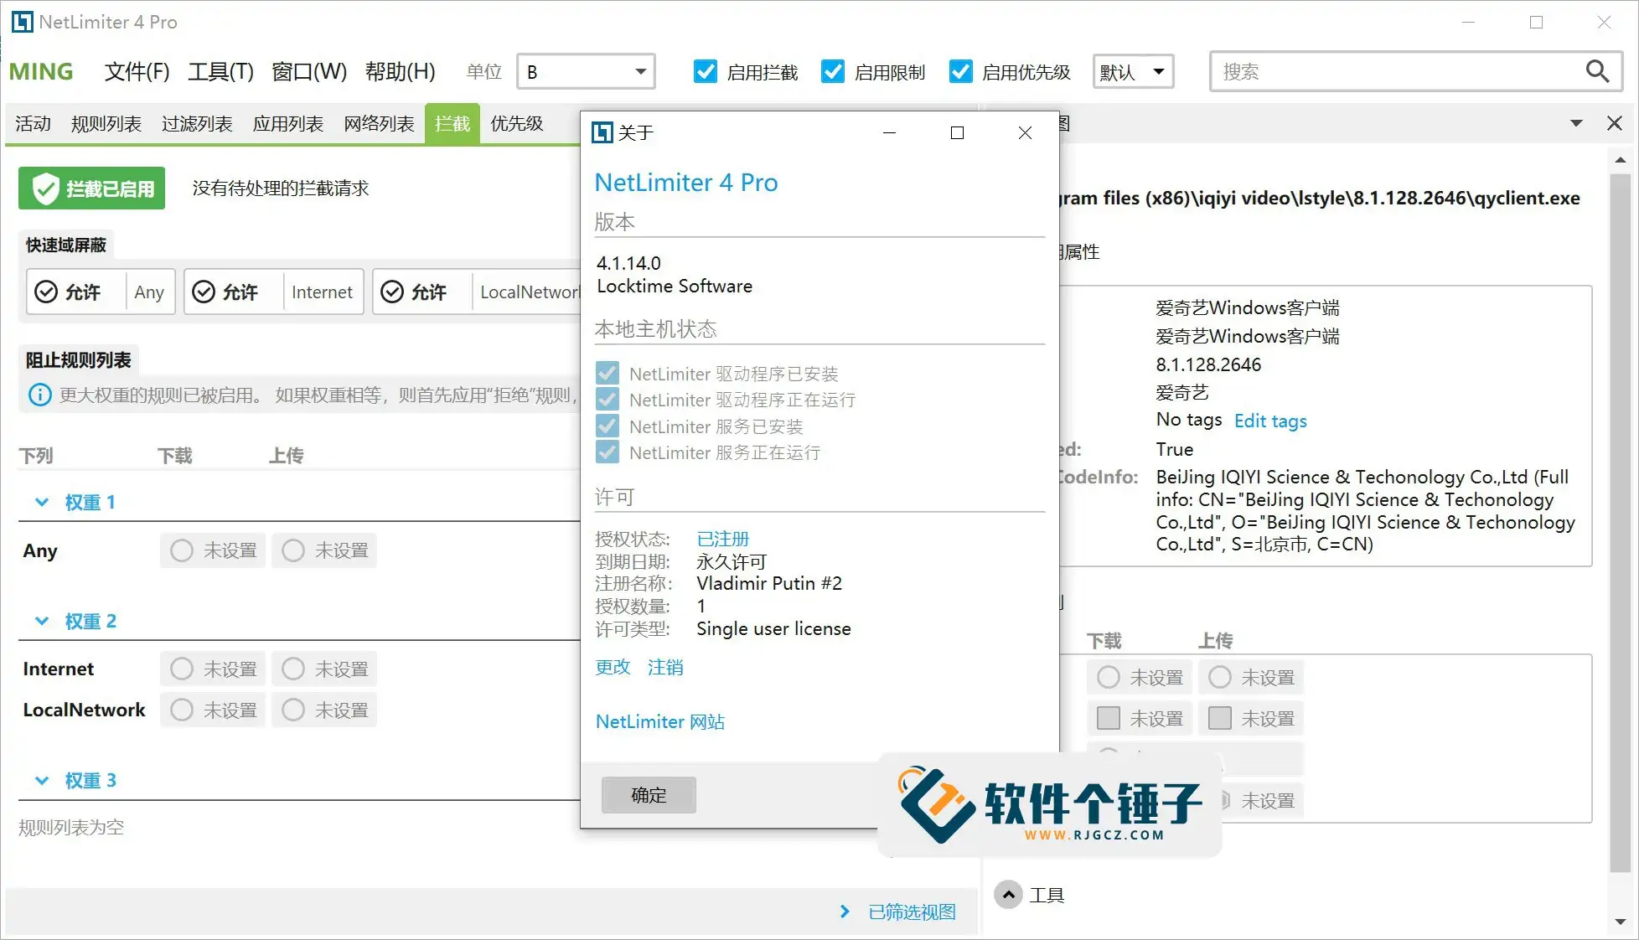Click scrollbar down arrow in right panel
The width and height of the screenshot is (1639, 940).
[1620, 922]
